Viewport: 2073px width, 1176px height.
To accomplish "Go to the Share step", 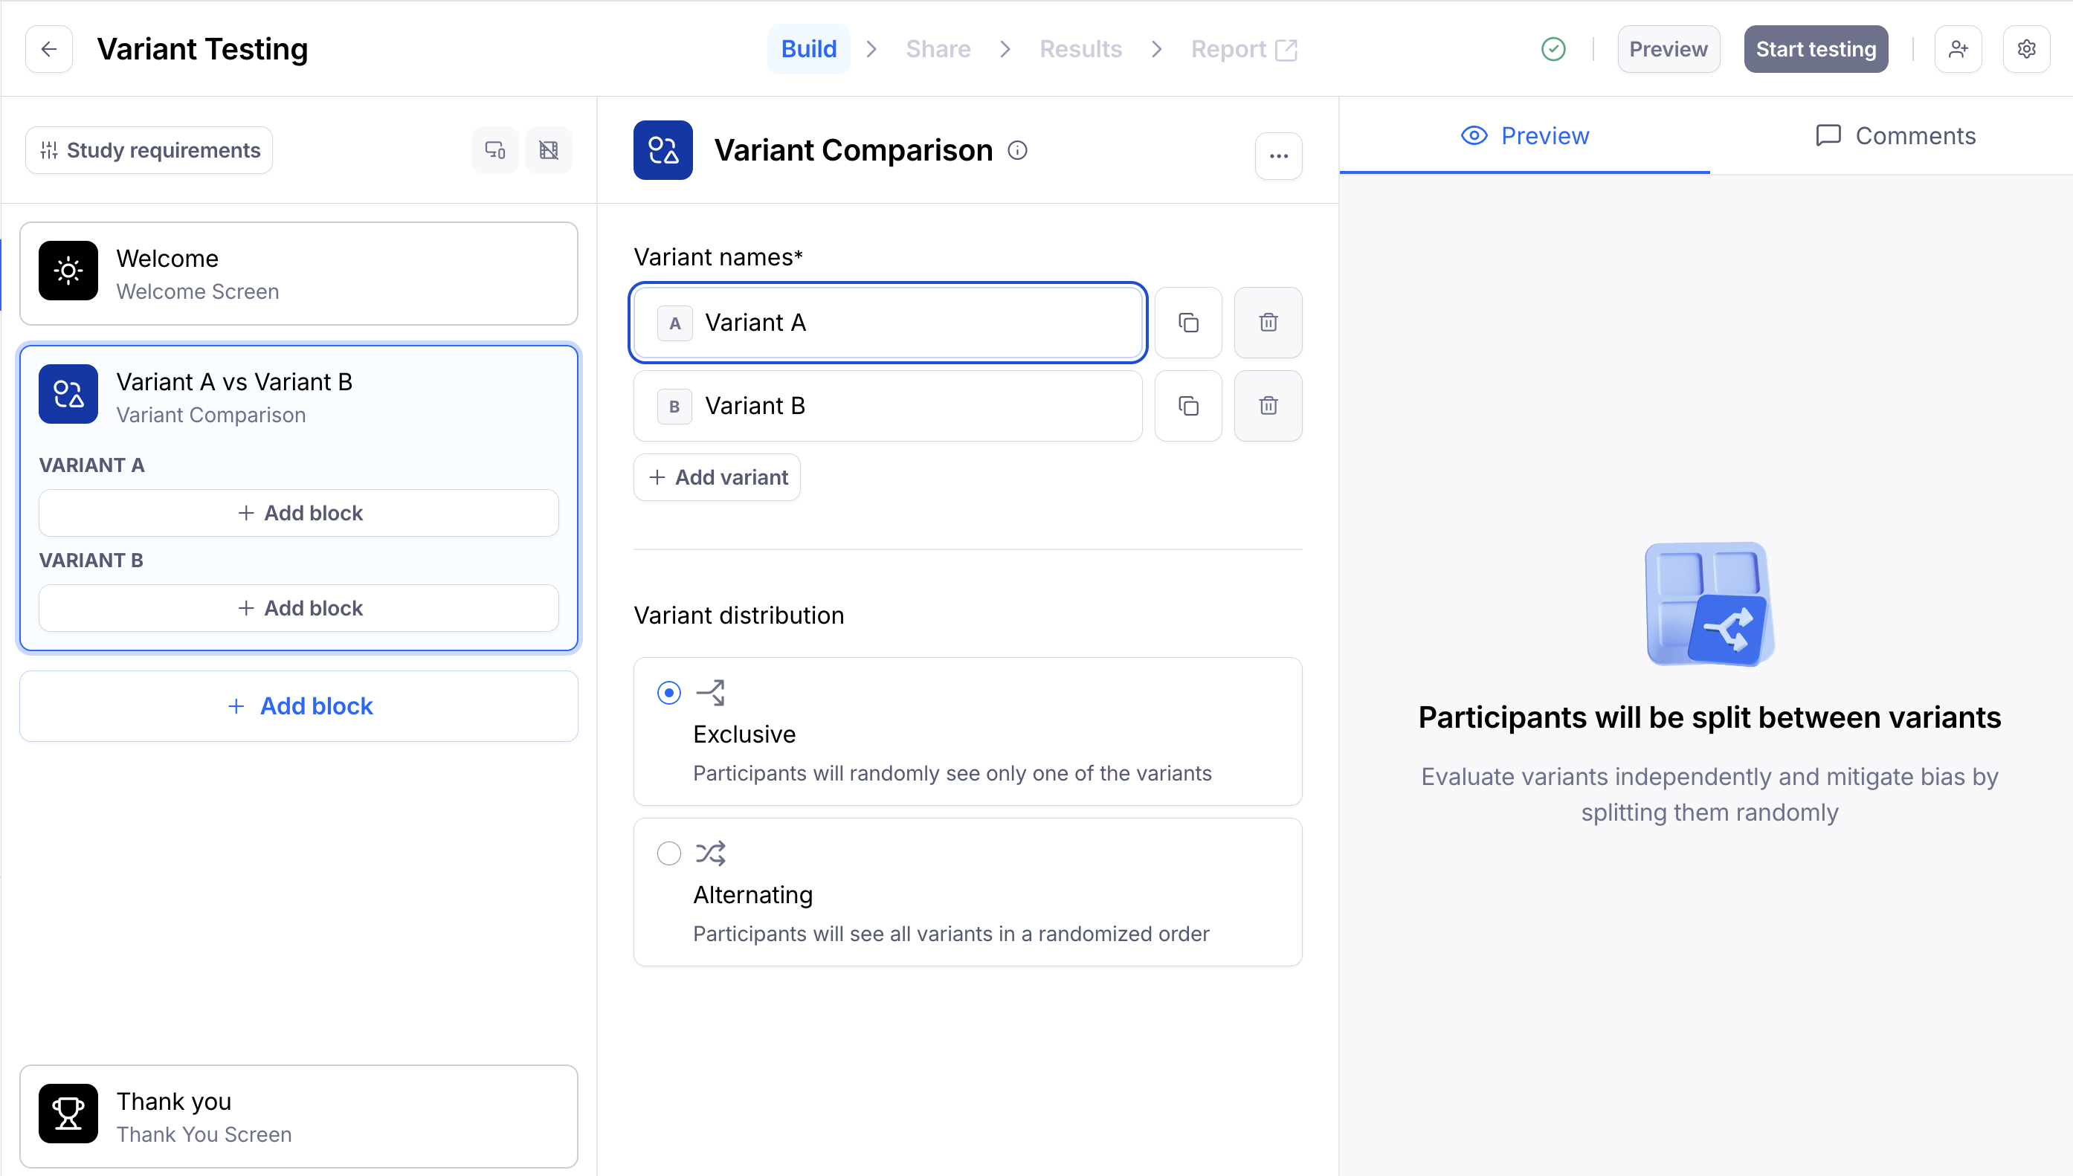I will coord(937,49).
